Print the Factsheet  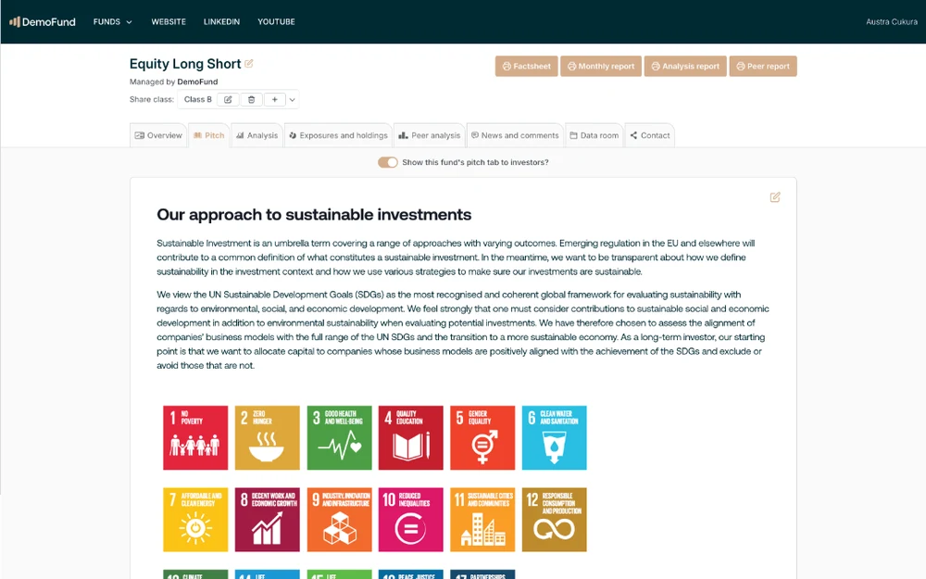526,66
